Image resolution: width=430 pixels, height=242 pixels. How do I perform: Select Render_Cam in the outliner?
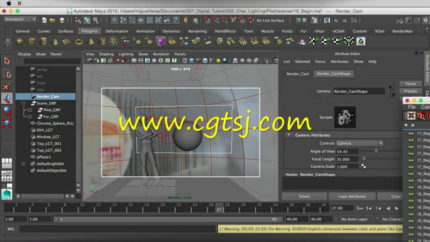tap(46, 97)
